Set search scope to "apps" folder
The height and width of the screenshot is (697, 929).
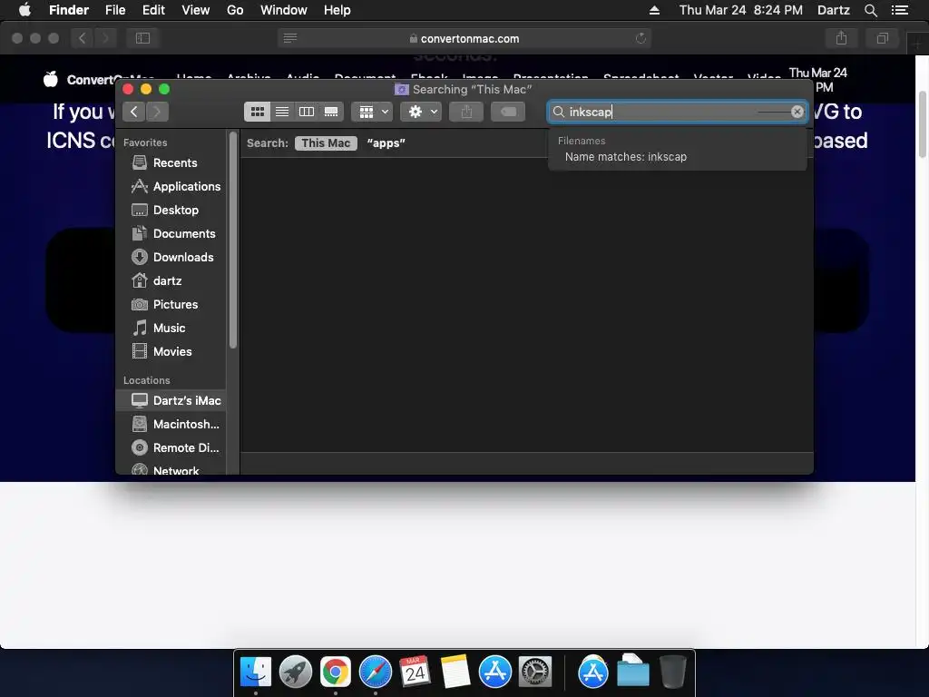(x=386, y=142)
